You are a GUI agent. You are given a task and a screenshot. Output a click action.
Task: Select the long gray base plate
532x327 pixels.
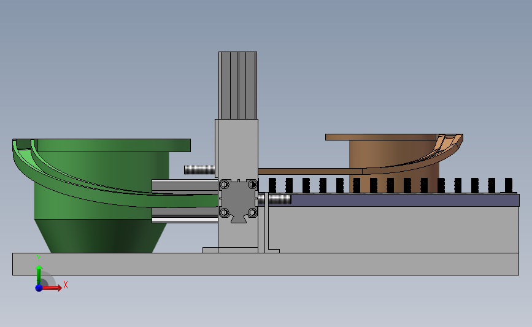266,264
